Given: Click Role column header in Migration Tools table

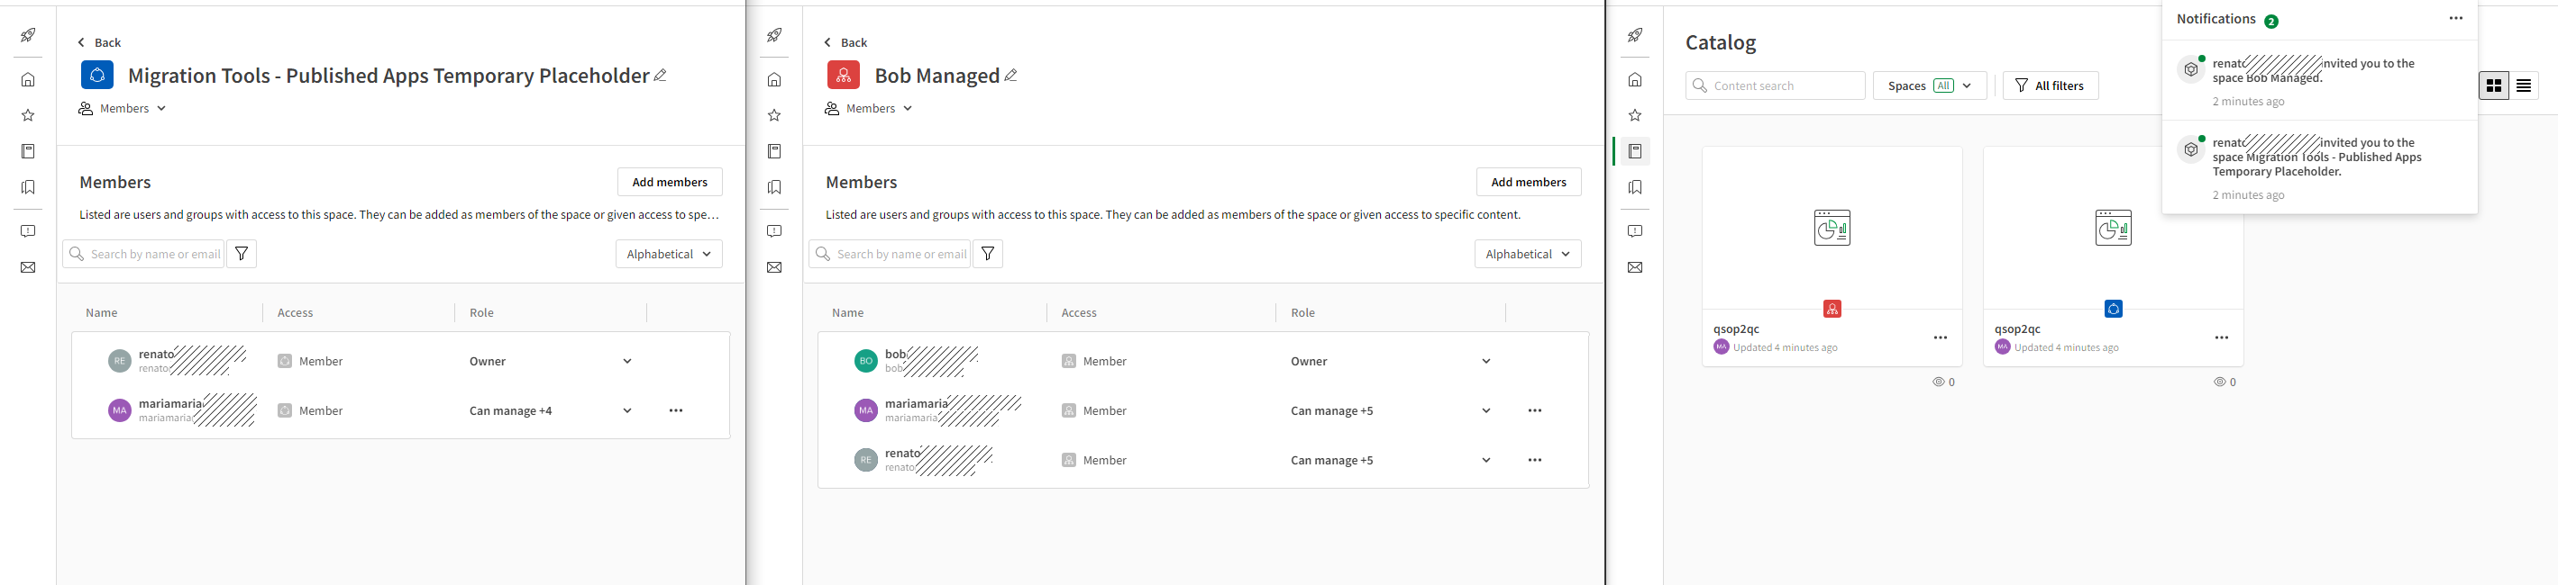Looking at the screenshot, I should [x=481, y=312].
